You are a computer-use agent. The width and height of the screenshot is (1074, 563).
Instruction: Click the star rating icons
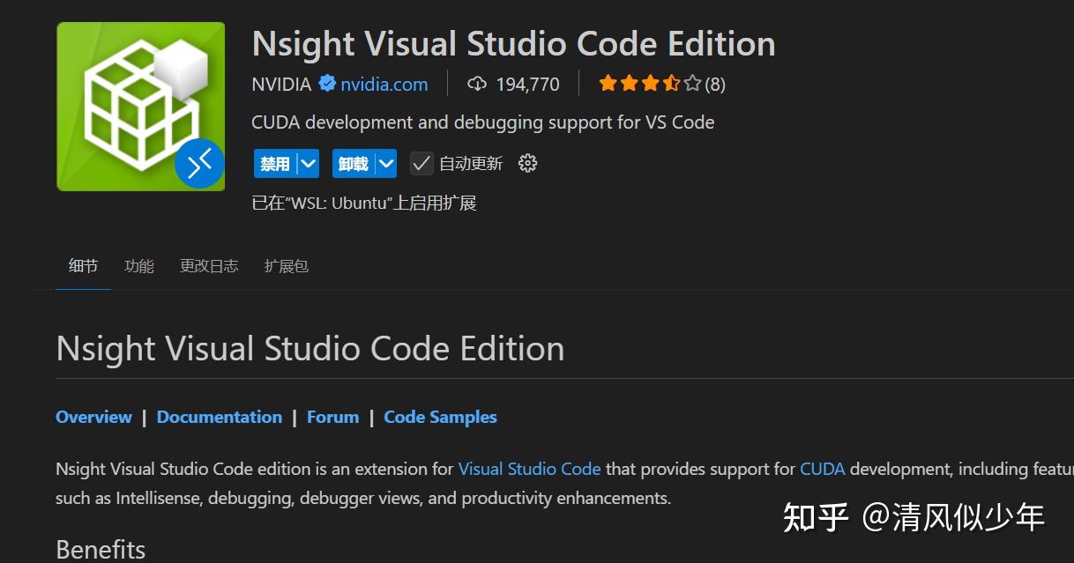(x=650, y=84)
